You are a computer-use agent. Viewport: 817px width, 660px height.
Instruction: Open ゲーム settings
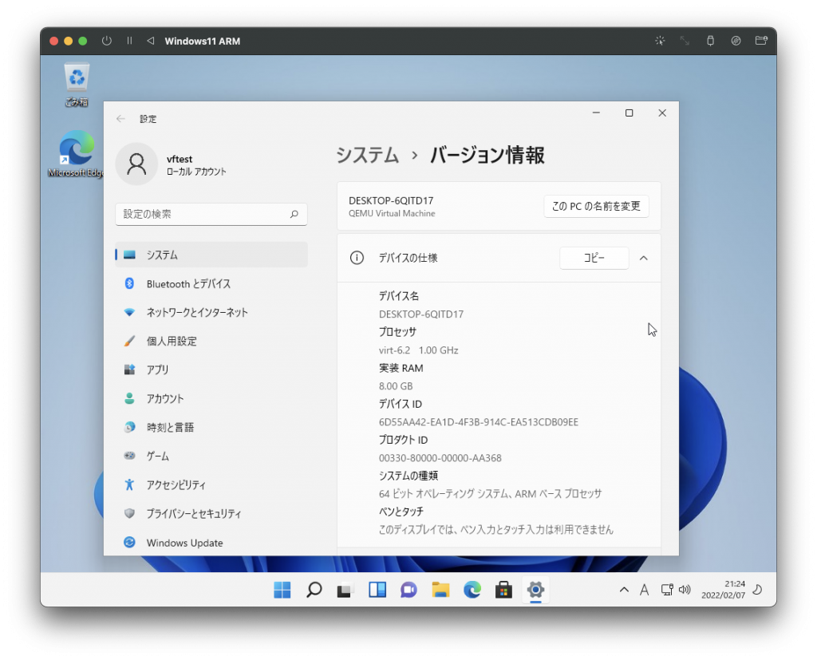click(211, 456)
